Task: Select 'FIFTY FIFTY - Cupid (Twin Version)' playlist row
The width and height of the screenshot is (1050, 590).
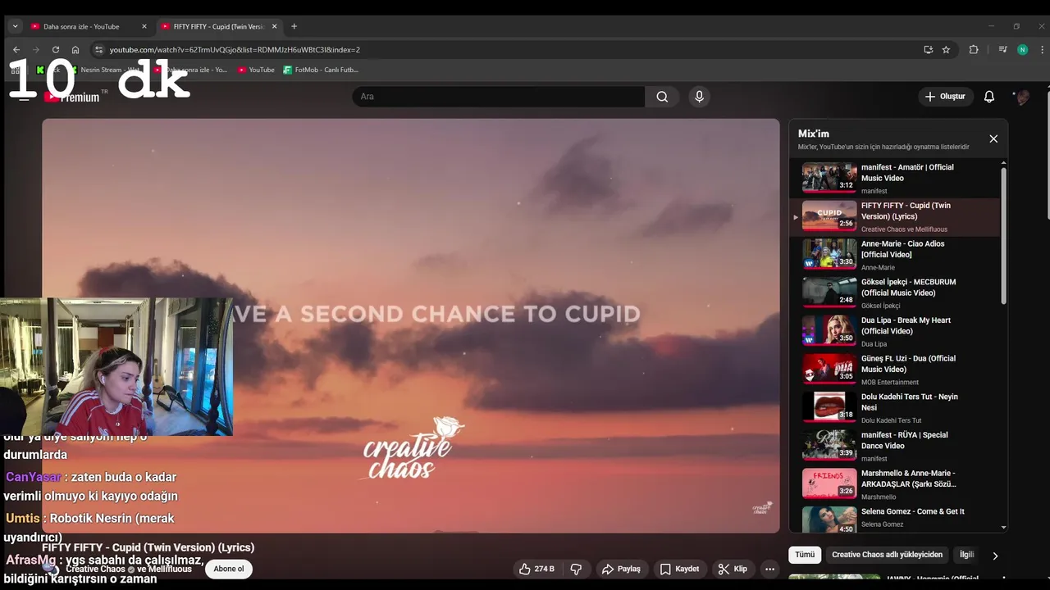Action: [x=896, y=216]
